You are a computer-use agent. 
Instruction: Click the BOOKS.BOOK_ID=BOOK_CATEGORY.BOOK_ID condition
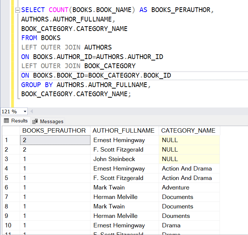(x=102, y=75)
